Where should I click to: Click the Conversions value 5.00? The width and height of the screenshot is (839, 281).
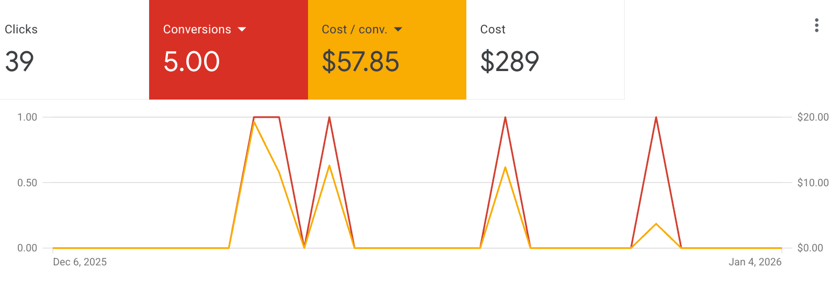[192, 61]
